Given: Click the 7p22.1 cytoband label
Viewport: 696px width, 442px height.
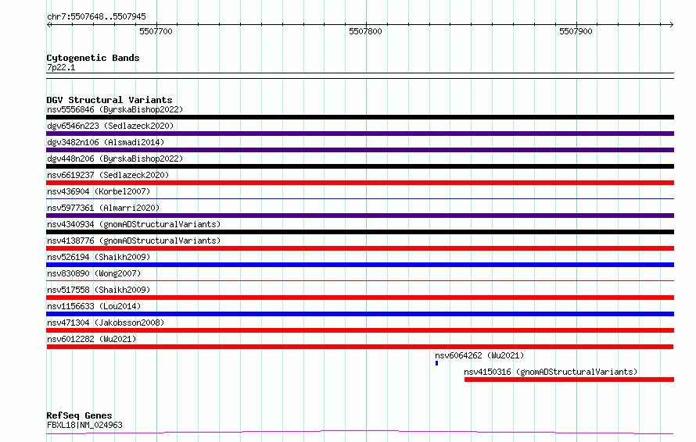Looking at the screenshot, I should coord(61,67).
